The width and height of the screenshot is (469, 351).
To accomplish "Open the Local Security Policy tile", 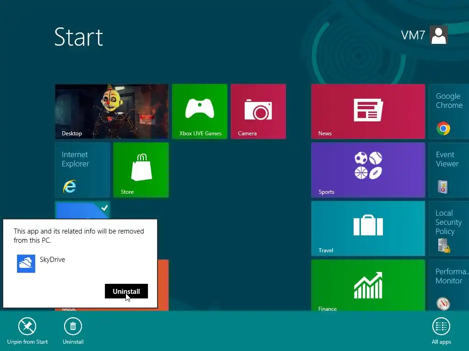I will (x=449, y=229).
